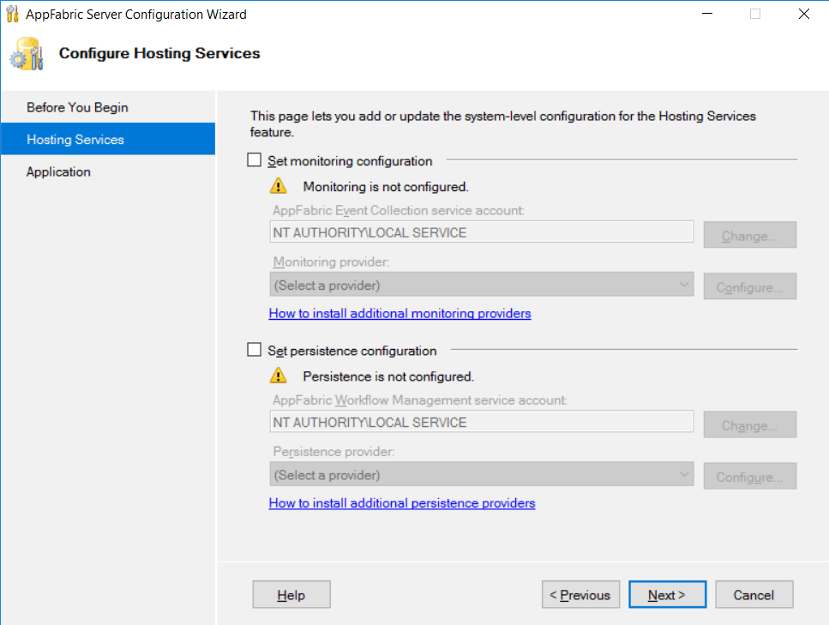Click the 'Configure Hosting Services' heading
Image resolution: width=829 pixels, height=625 pixels.
(159, 53)
